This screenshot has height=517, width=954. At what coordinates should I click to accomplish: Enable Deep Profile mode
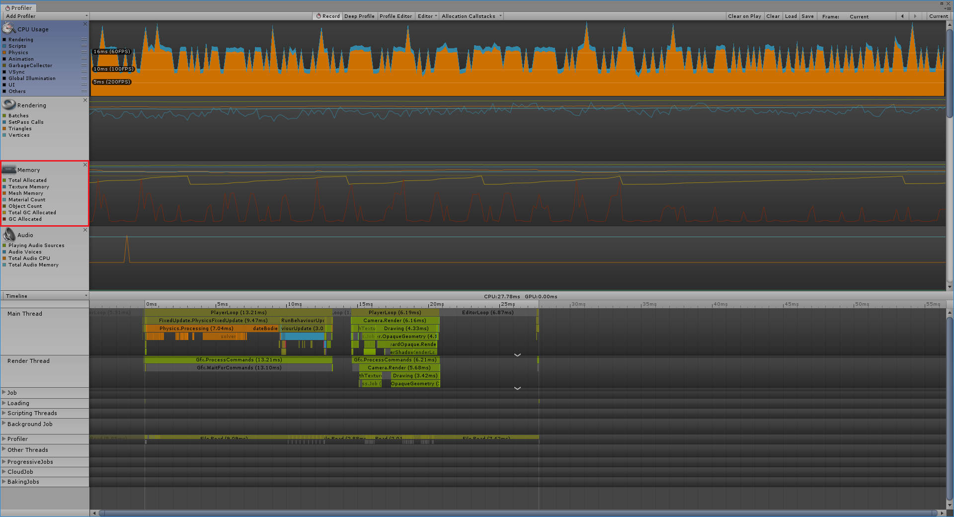tap(359, 16)
